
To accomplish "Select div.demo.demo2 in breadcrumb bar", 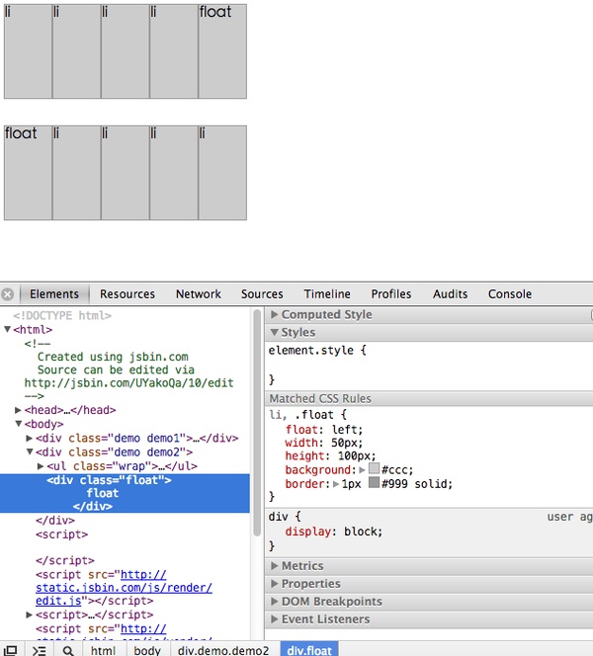I will coord(223,650).
